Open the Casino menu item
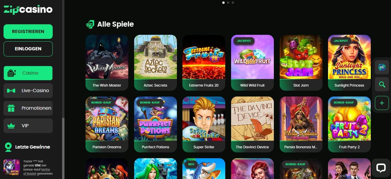The height and width of the screenshot is (179, 391). (28, 73)
